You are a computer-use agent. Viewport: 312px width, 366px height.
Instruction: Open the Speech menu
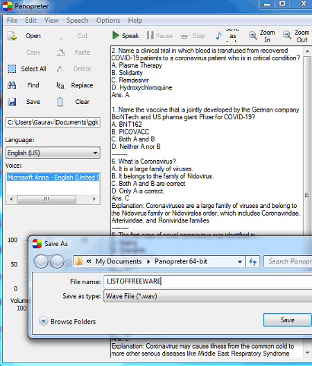point(77,21)
